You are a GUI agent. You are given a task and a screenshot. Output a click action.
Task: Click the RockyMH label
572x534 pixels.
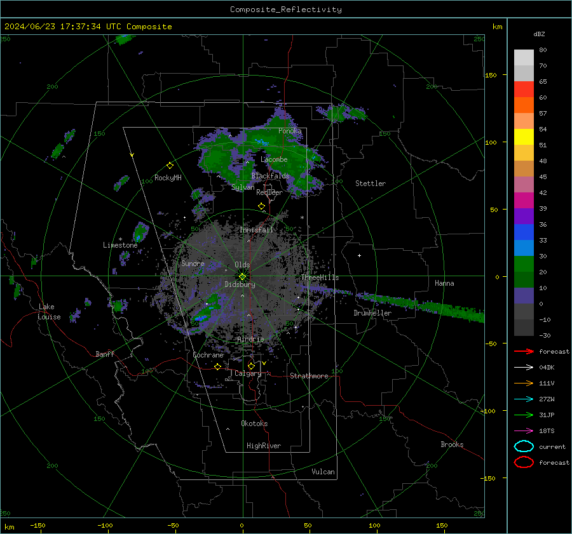pyautogui.click(x=168, y=178)
